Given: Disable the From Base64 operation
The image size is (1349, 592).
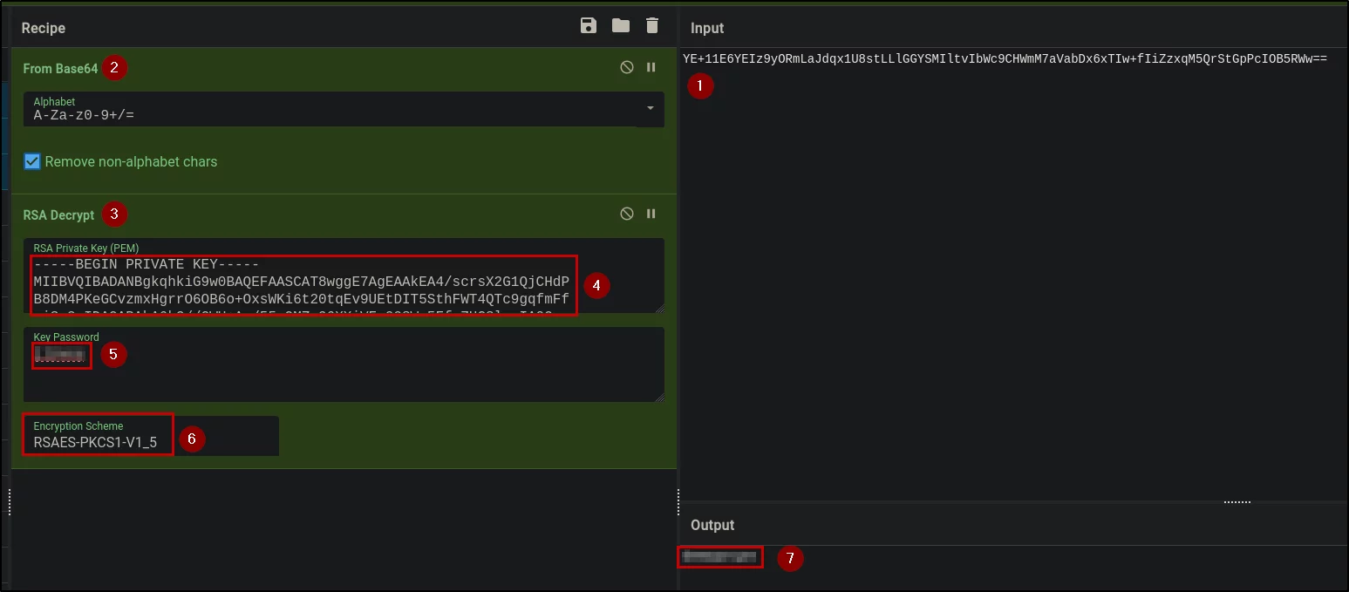Looking at the screenshot, I should click(627, 67).
